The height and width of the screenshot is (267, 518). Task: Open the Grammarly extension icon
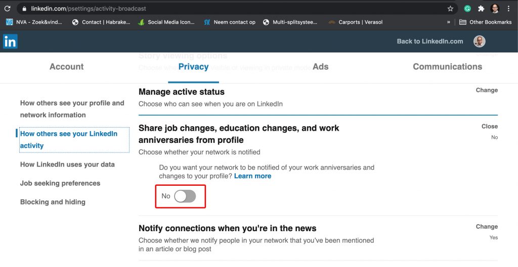467,9
